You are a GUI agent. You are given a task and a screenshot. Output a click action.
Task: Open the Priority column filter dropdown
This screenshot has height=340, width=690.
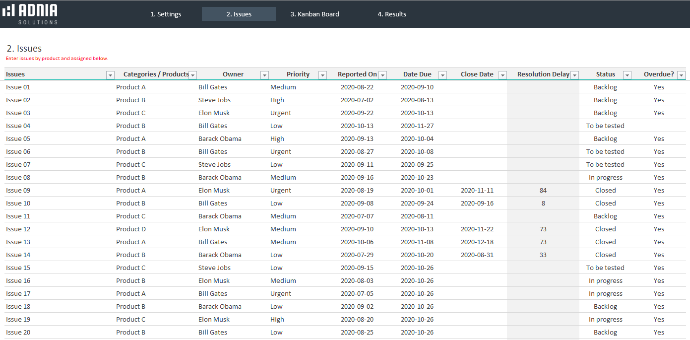(x=322, y=75)
